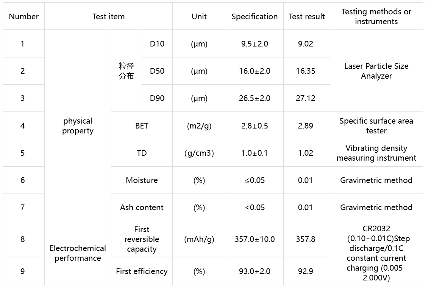Select the Moisture row label cell

(142, 180)
